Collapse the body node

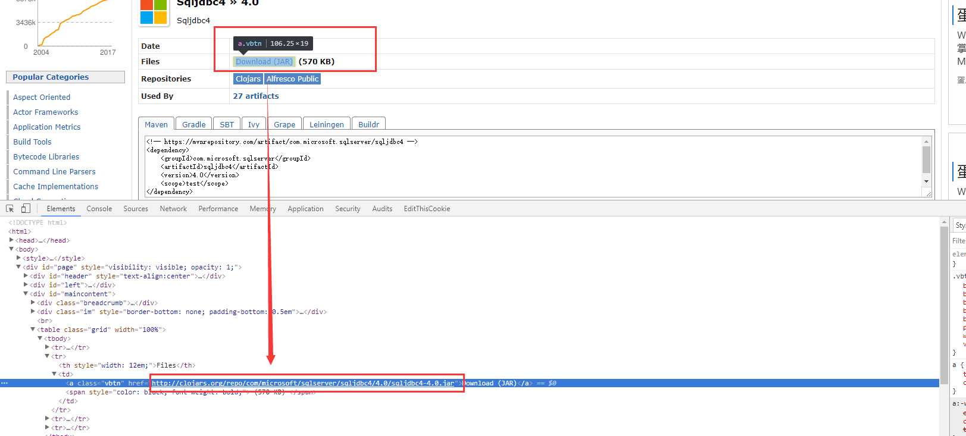tap(11, 249)
